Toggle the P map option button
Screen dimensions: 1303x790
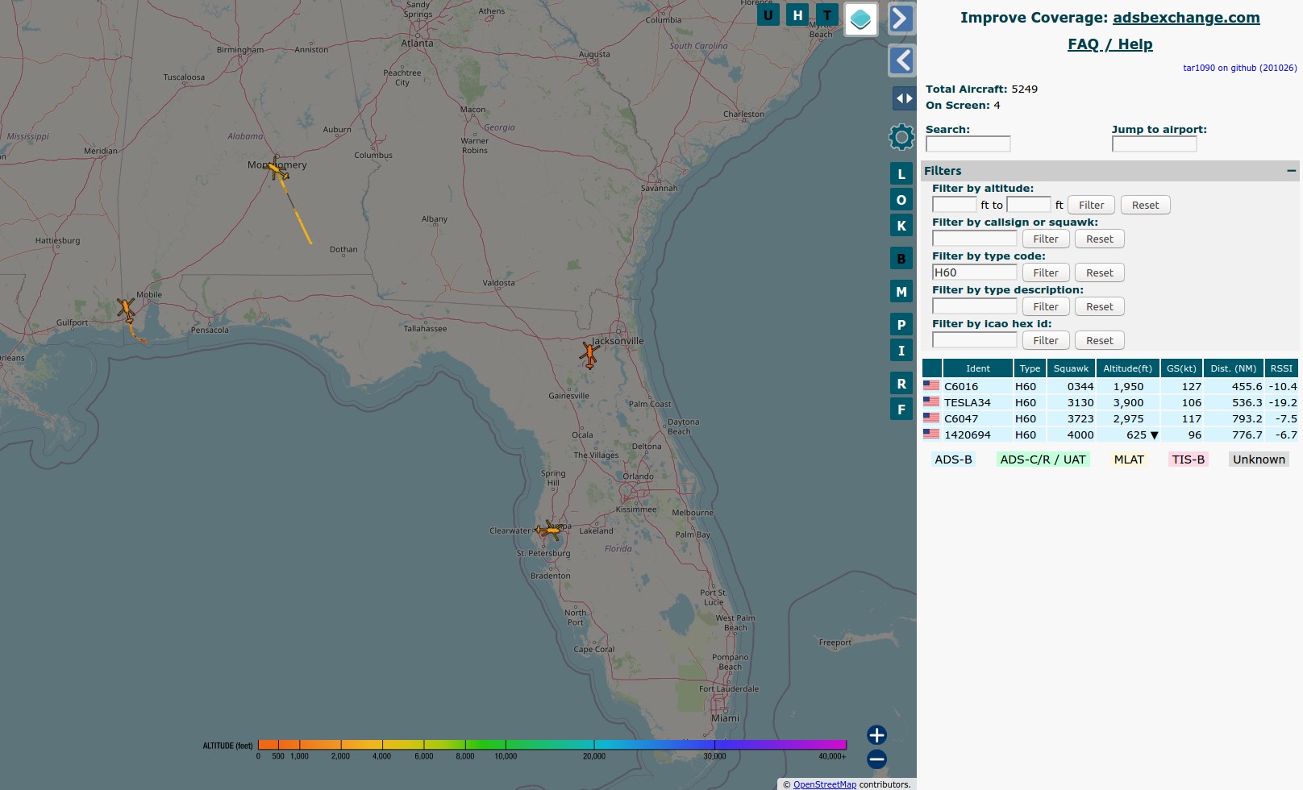[x=901, y=325]
